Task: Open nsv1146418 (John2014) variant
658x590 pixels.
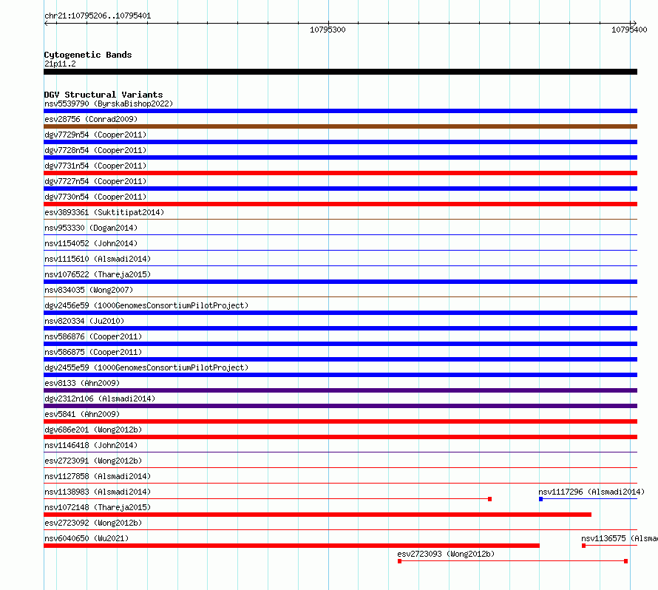Action: pyautogui.click(x=91, y=445)
